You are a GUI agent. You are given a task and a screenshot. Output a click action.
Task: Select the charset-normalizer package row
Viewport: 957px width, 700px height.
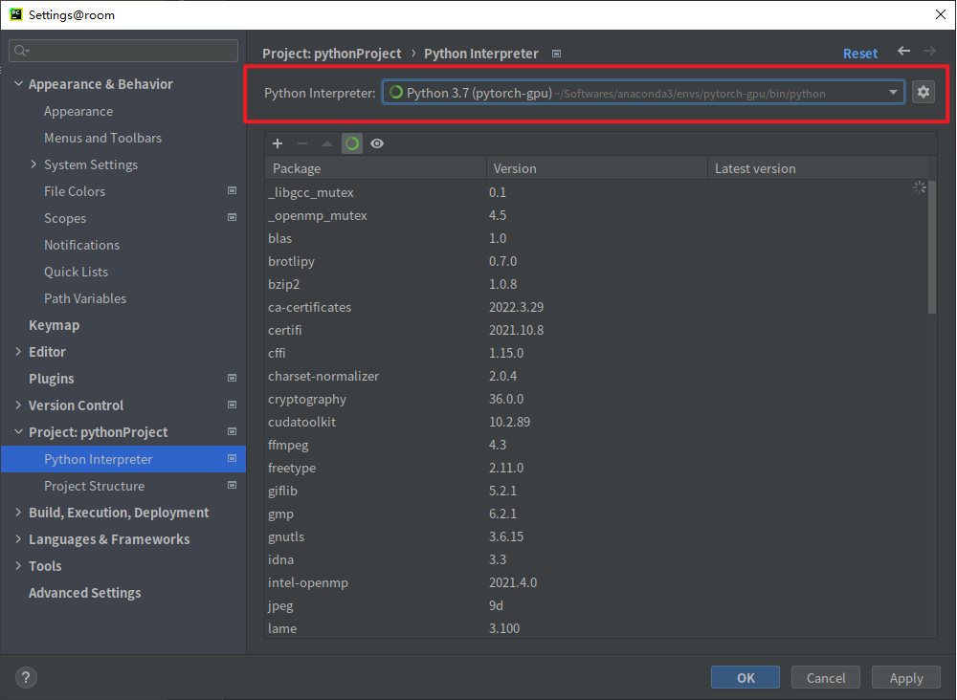click(596, 376)
